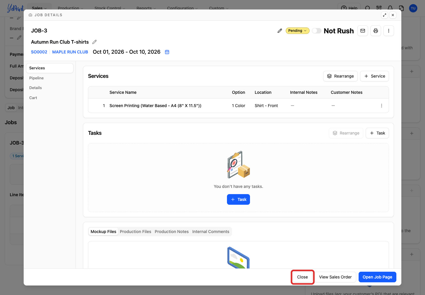Open the Sales menu in the top navigation
Viewport: 425px width, 295px height.
[x=39, y=8]
